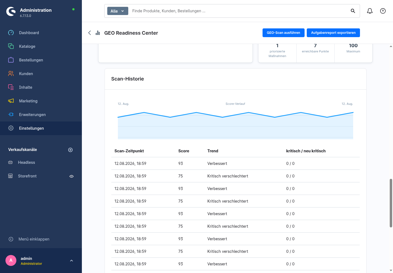Viewport: 393px width, 273px height.
Task: Click Verkaufskanäle section heading
Action: click(22, 150)
